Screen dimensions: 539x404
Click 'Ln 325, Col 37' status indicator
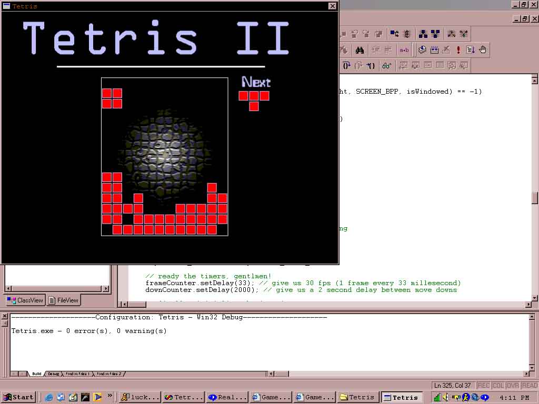click(x=452, y=386)
